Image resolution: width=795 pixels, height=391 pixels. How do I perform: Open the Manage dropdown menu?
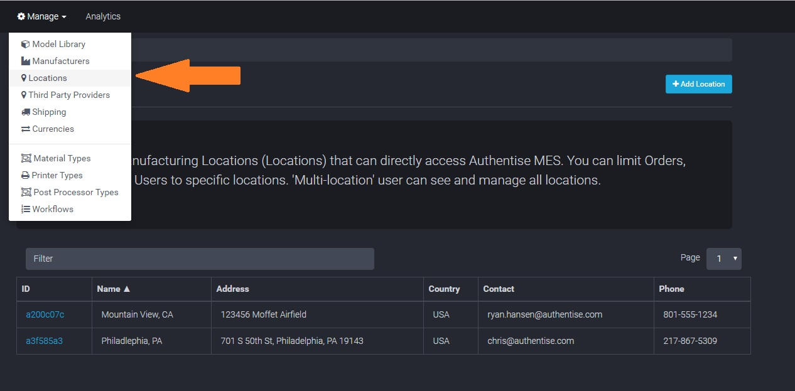point(42,16)
